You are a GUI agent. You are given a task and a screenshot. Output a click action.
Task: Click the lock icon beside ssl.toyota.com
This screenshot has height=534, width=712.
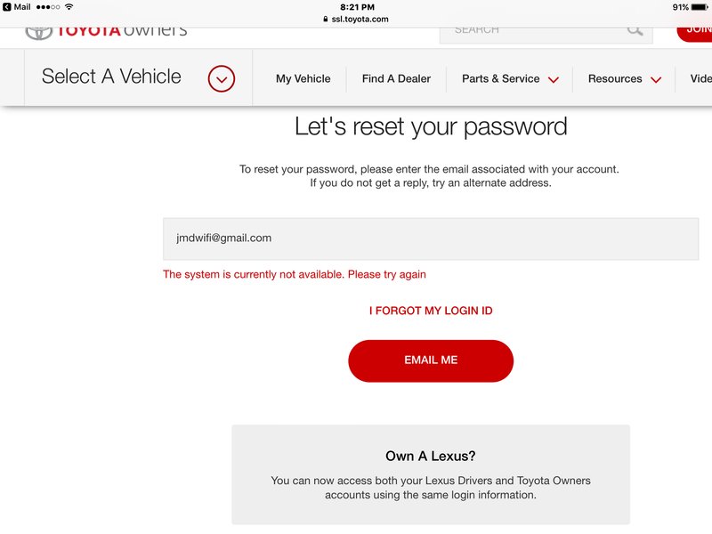click(x=326, y=19)
